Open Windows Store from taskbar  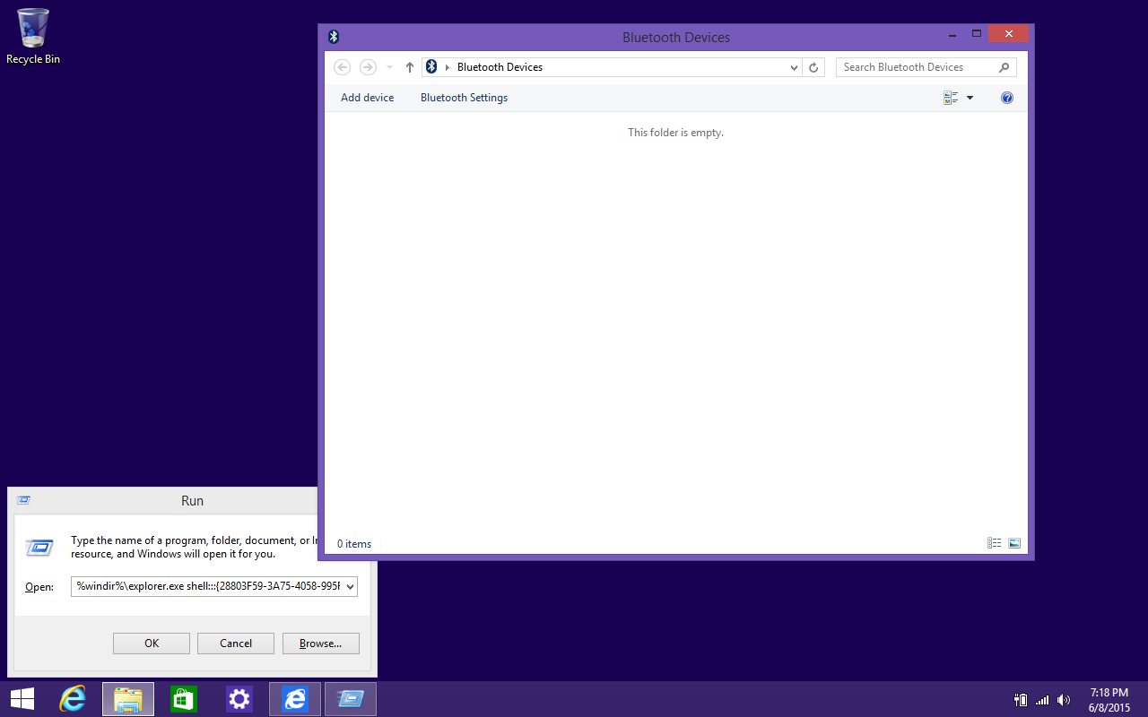tap(183, 699)
